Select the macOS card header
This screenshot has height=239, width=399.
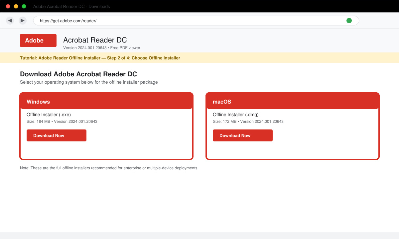pos(293,101)
